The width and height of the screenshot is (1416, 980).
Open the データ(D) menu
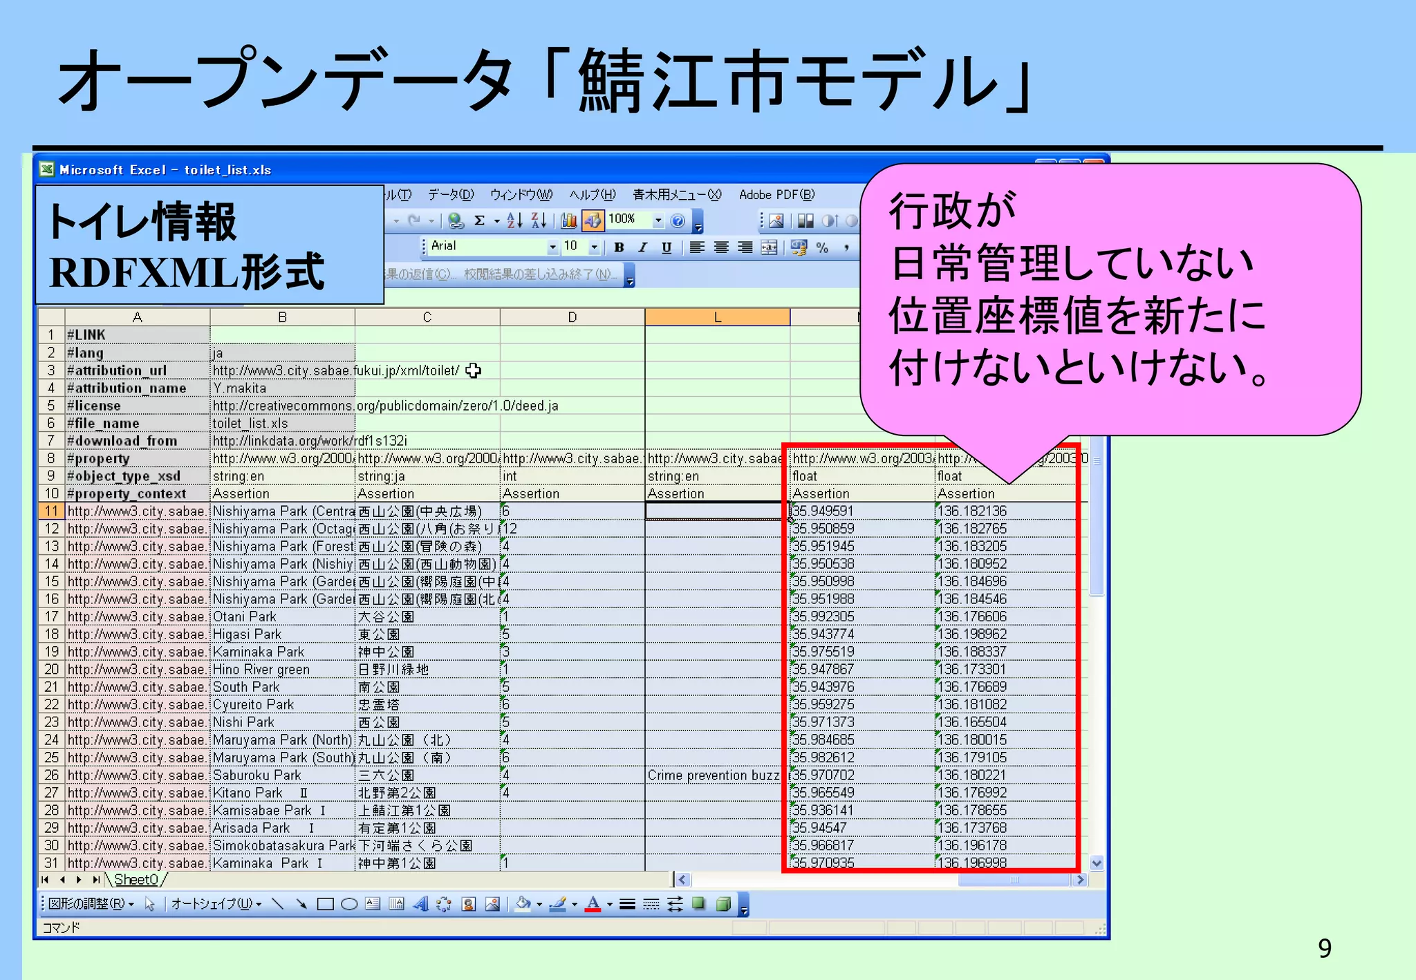coord(451,195)
